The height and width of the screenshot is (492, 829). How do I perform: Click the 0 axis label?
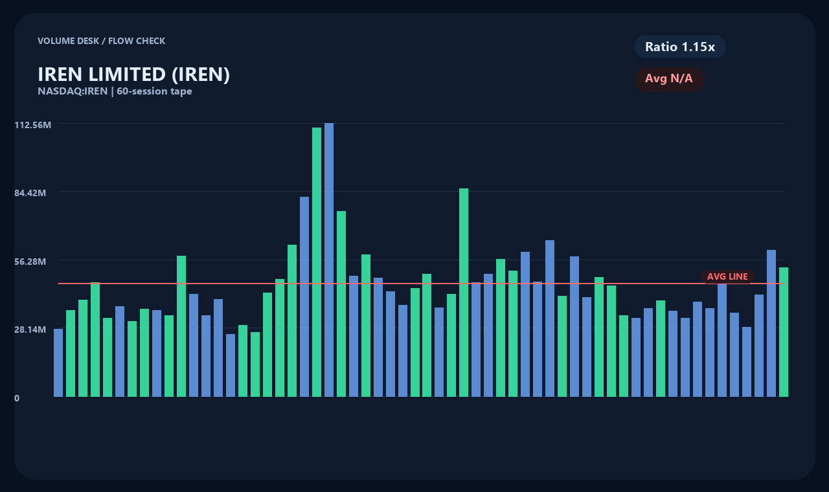(17, 398)
